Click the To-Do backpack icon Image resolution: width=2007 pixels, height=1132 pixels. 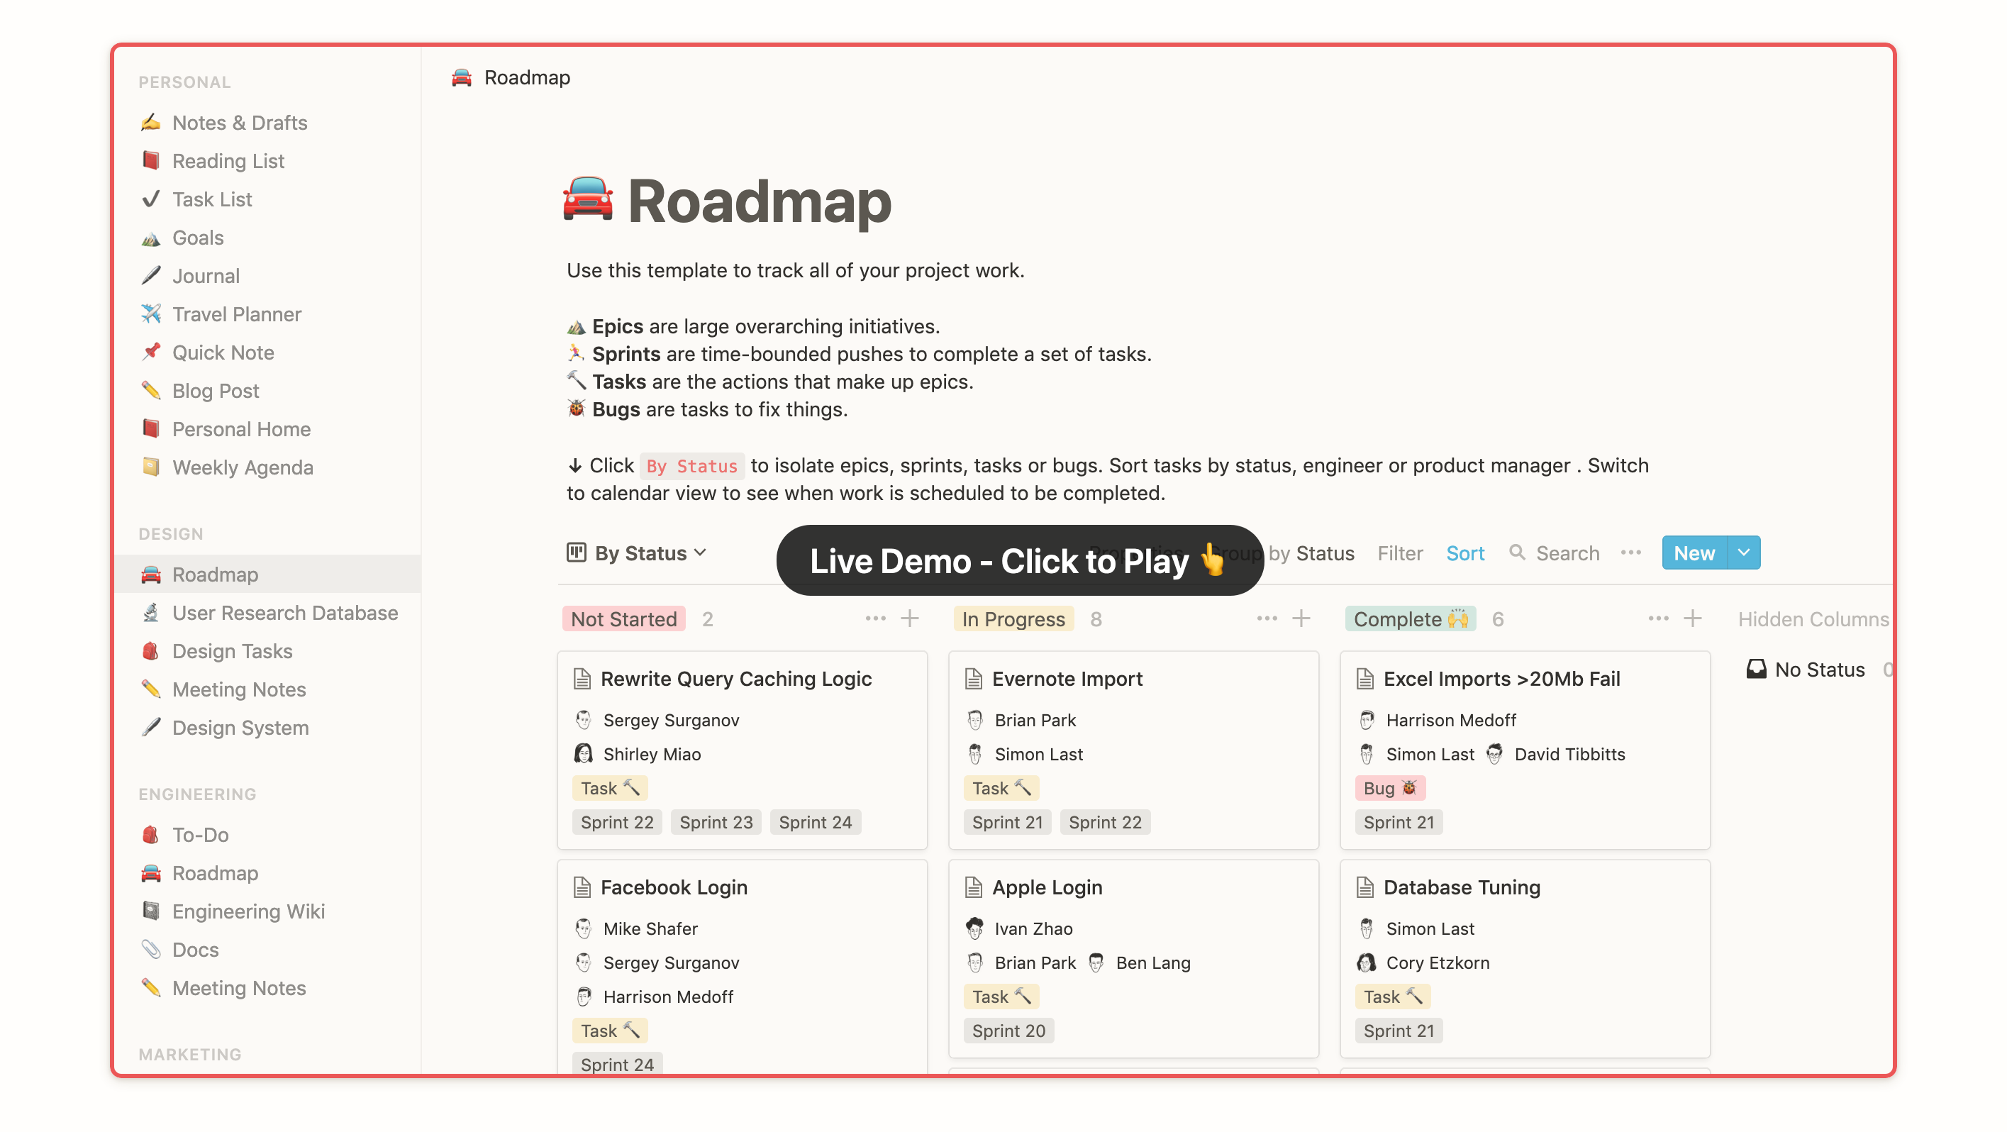151,834
